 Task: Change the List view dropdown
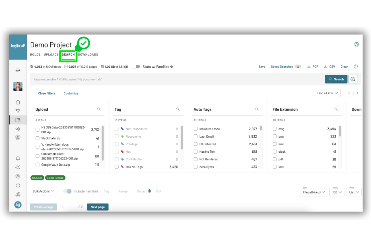pyautogui.click(x=354, y=192)
